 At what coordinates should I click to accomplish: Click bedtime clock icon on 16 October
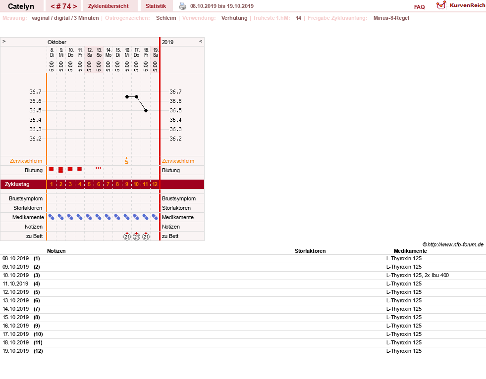(127, 236)
